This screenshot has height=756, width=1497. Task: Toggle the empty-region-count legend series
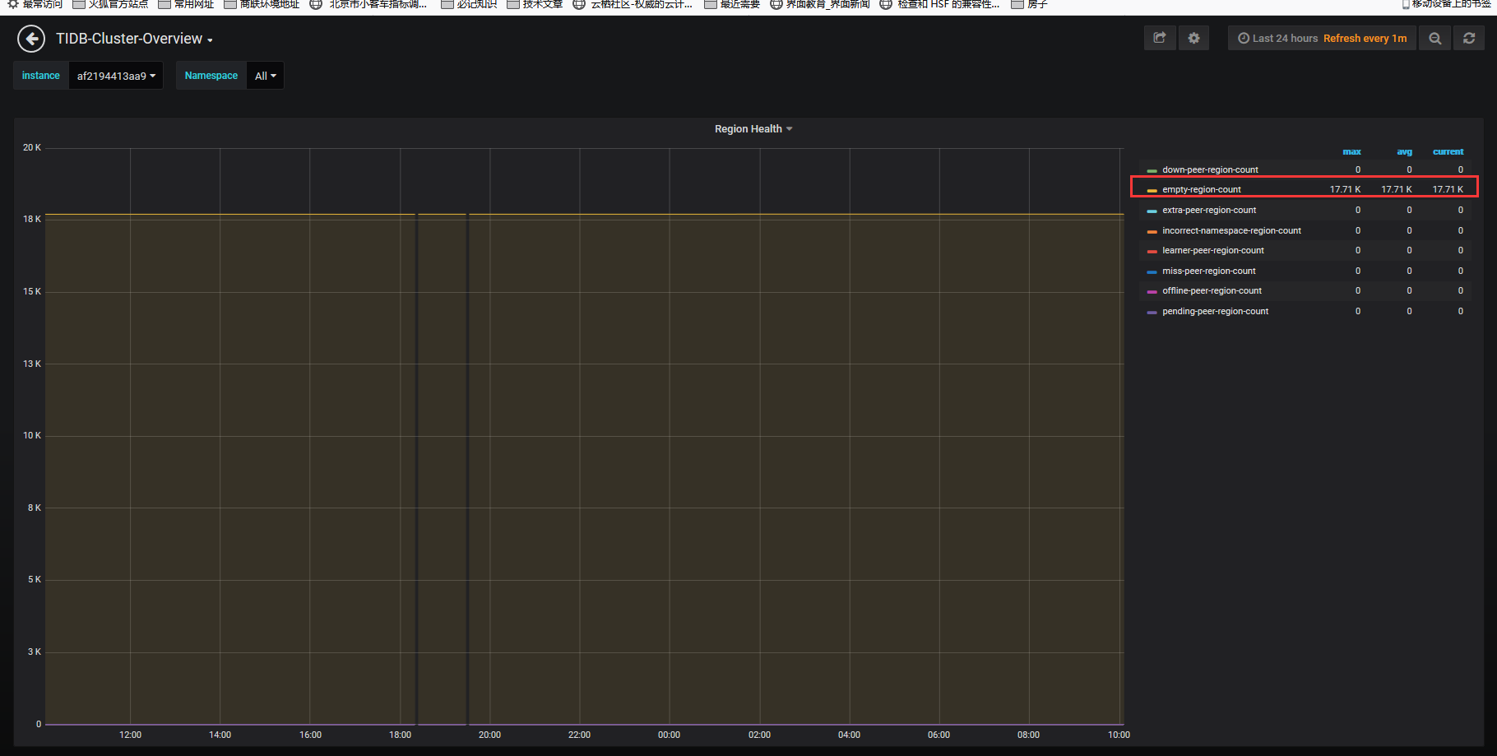tap(1201, 189)
